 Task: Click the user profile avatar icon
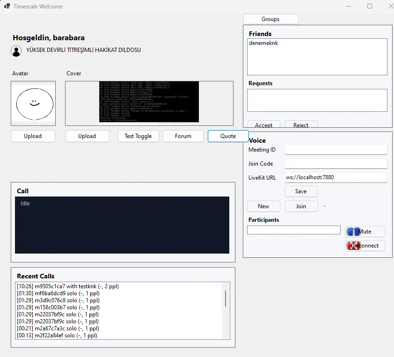point(16,51)
